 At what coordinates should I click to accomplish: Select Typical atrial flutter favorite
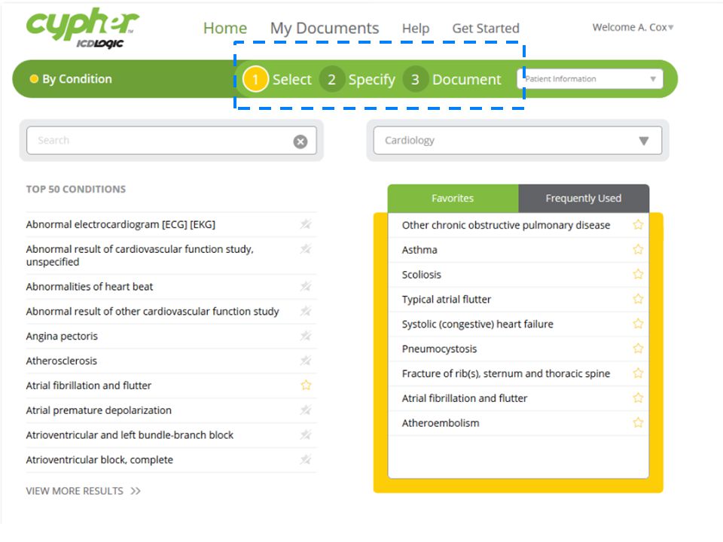[447, 299]
